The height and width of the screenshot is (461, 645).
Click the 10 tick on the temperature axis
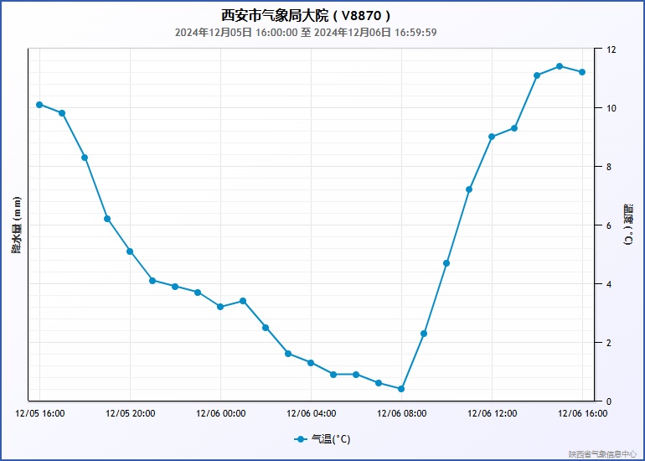coord(611,108)
